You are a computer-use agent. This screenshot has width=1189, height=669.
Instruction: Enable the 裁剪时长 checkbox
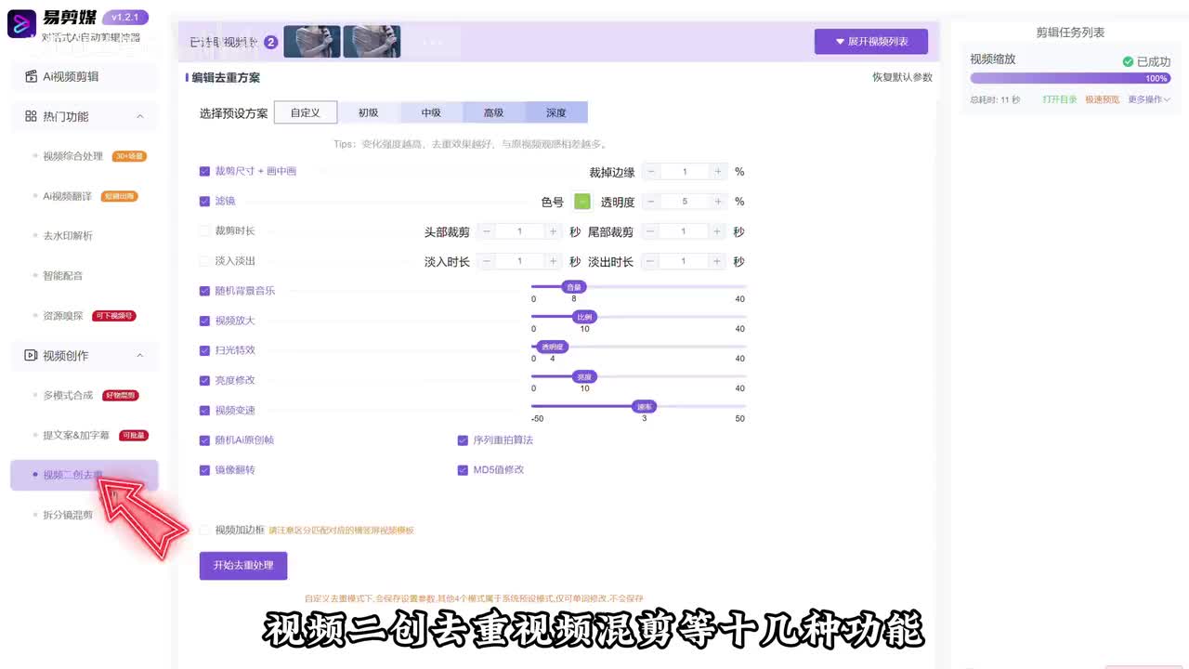pos(204,231)
